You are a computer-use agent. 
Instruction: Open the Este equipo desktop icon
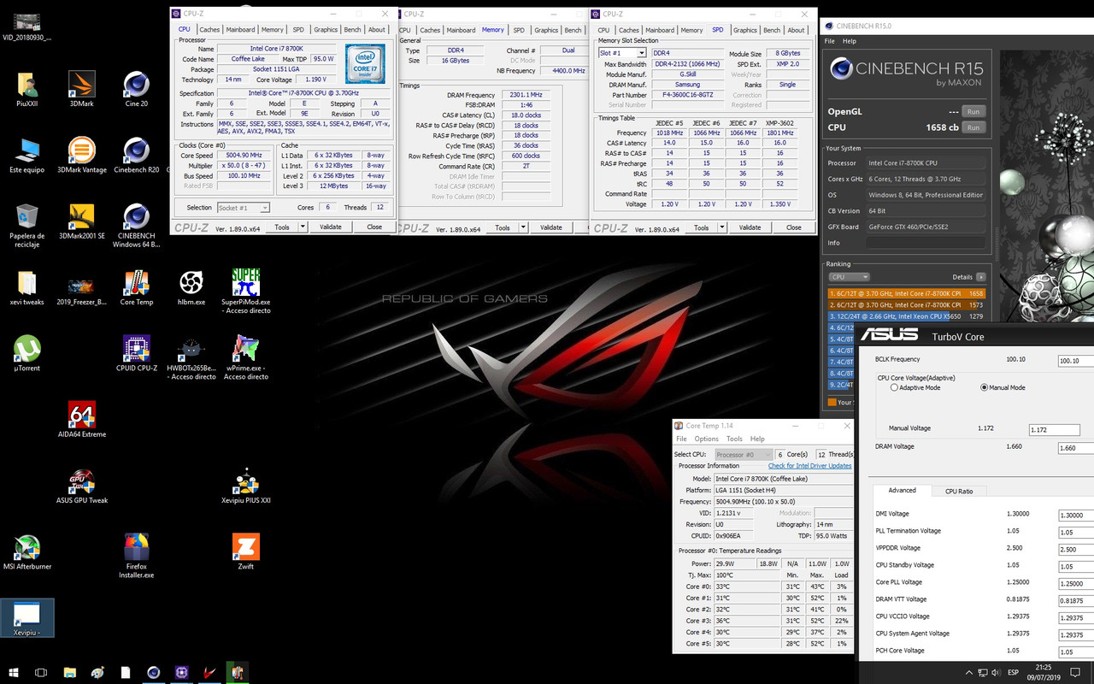click(27, 156)
